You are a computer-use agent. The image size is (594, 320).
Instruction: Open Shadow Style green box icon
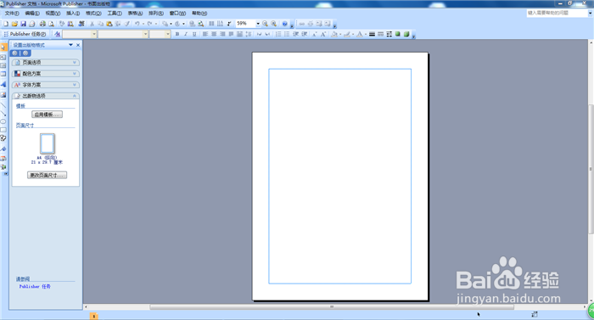(x=397, y=34)
